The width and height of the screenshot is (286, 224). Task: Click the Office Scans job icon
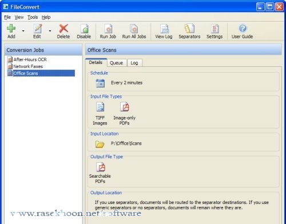tap(10, 73)
